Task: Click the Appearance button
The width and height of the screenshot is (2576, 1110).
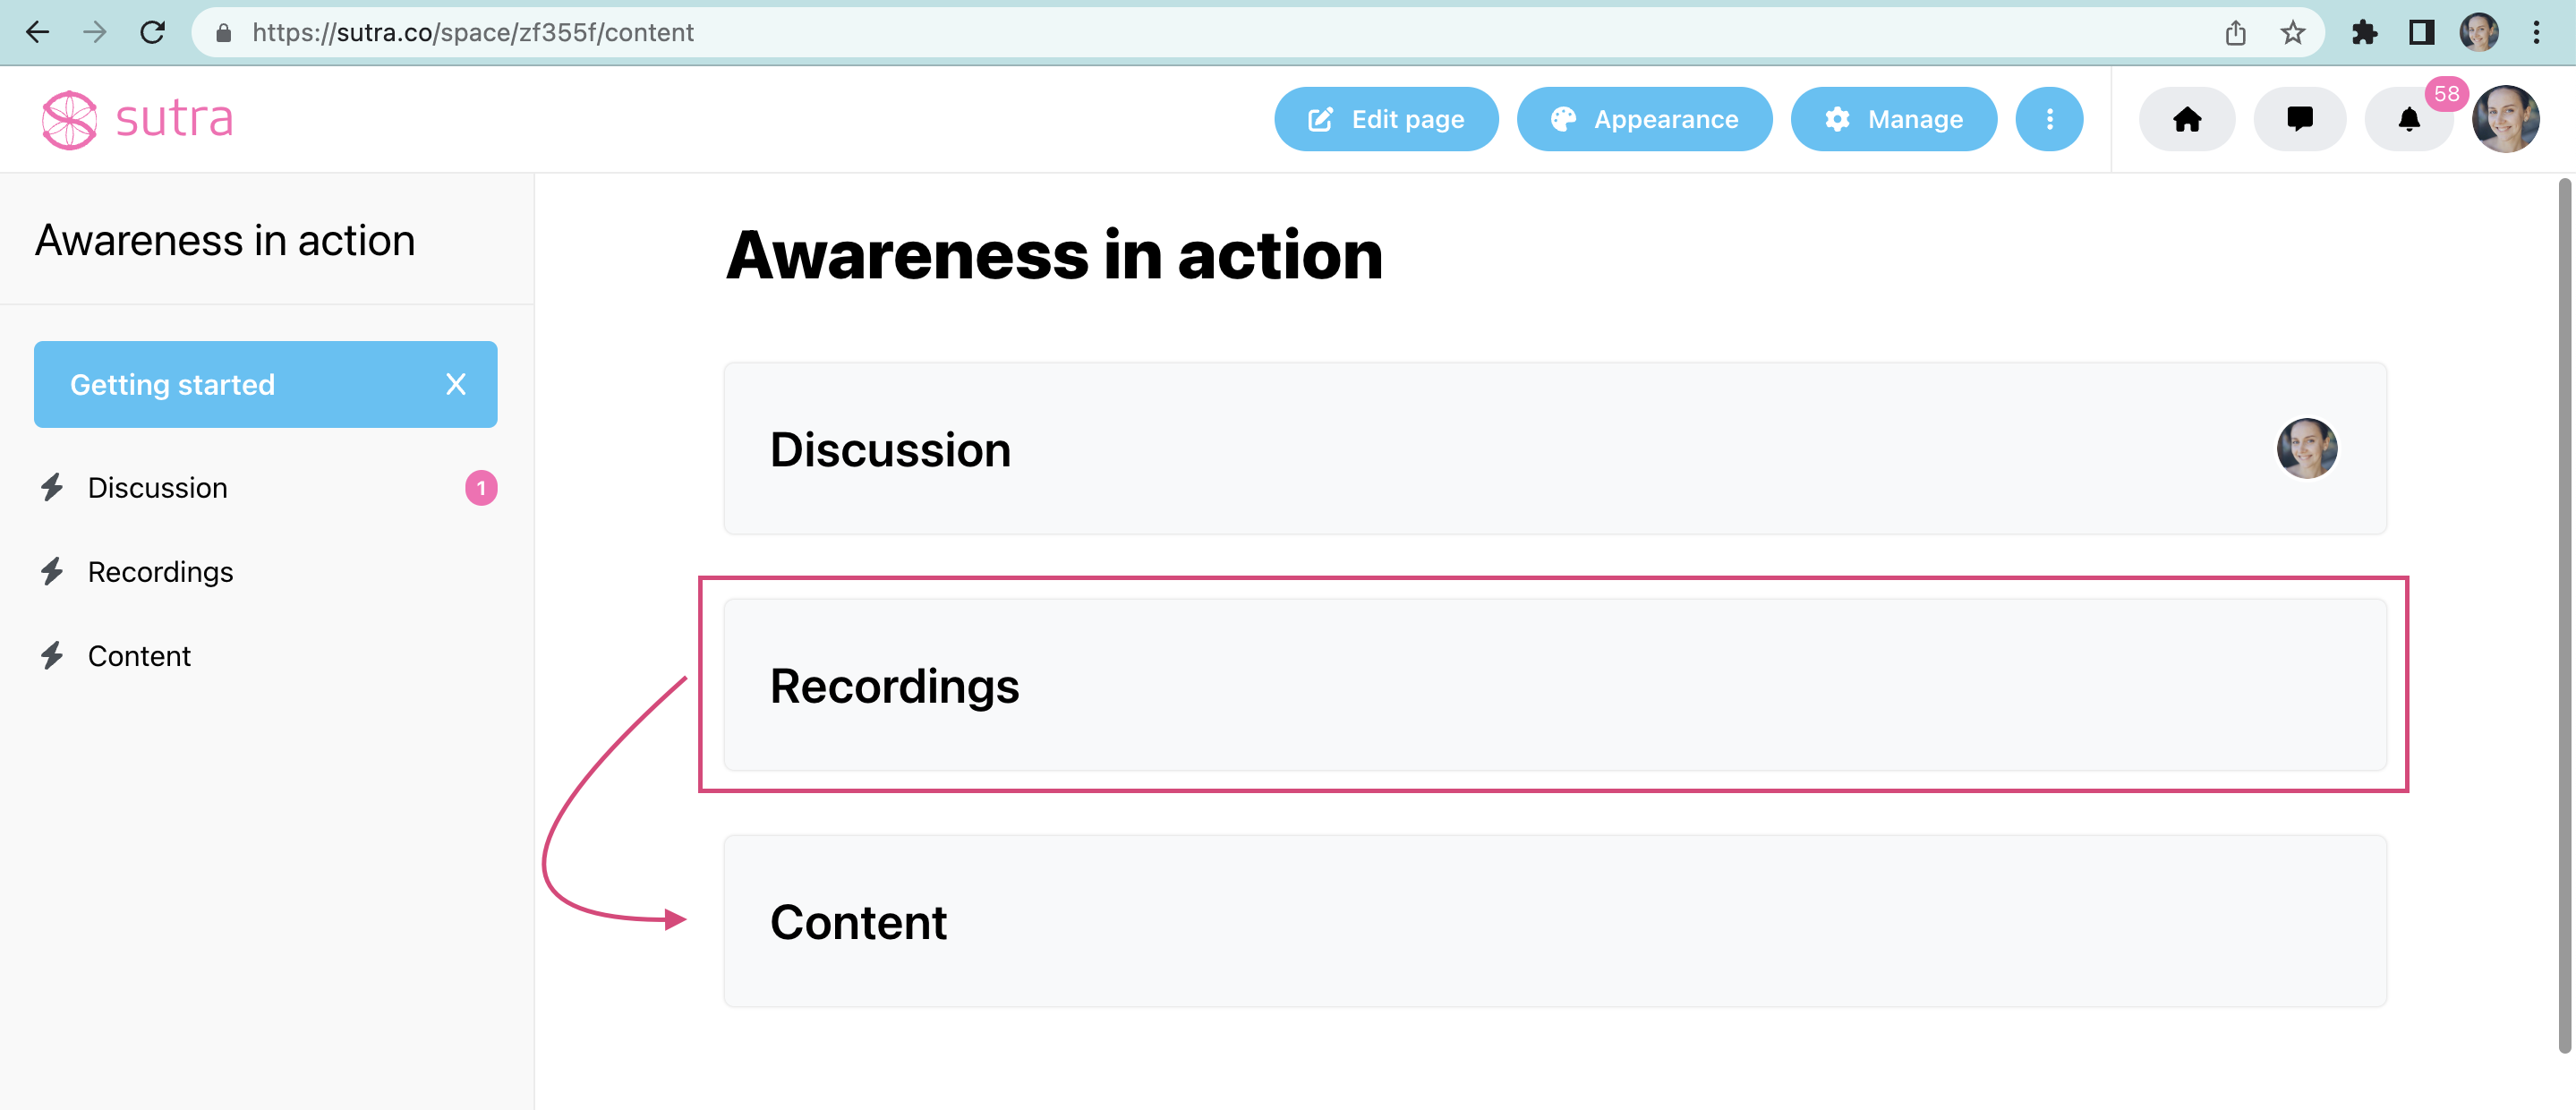Action: 1644,119
